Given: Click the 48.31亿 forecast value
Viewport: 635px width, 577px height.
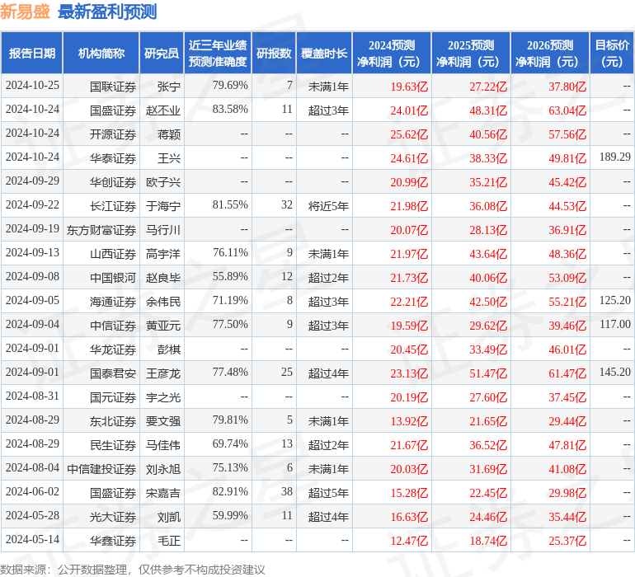Looking at the screenshot, I should pyautogui.click(x=488, y=110).
